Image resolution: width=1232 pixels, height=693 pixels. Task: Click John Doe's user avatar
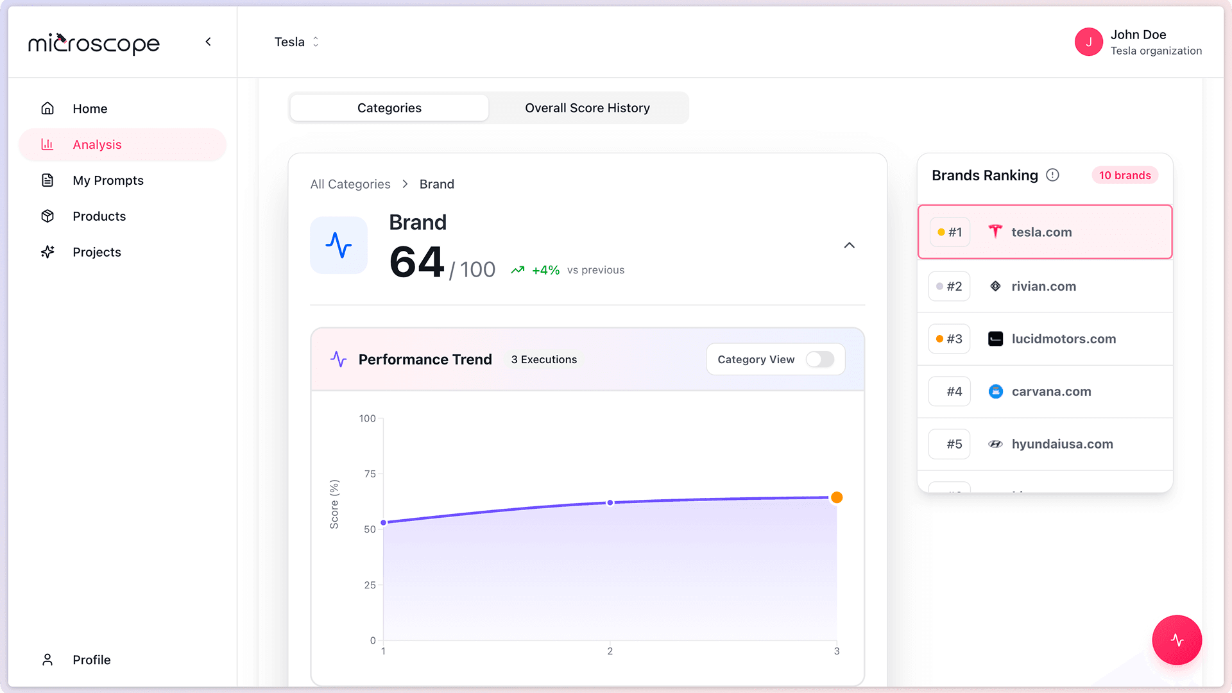pos(1088,42)
